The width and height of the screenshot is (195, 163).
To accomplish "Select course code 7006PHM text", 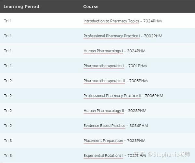I will [x=154, y=96].
